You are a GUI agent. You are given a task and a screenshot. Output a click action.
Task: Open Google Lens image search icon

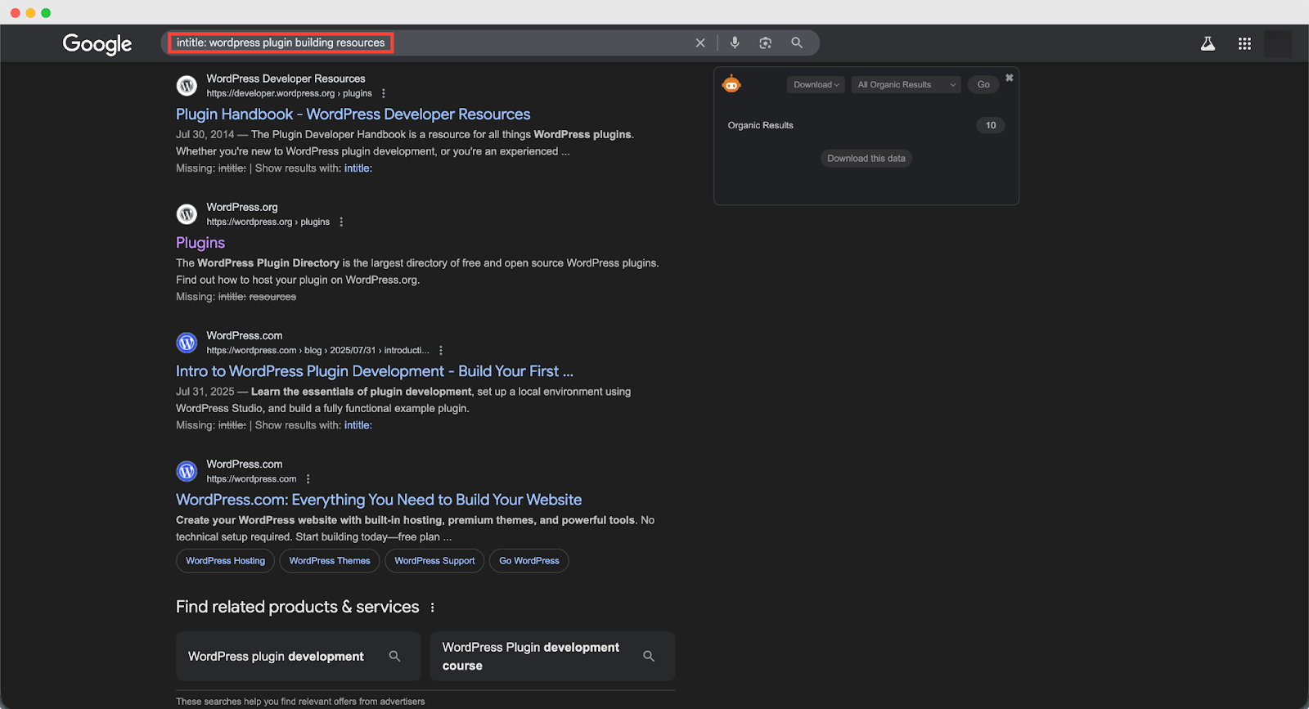pyautogui.click(x=765, y=43)
